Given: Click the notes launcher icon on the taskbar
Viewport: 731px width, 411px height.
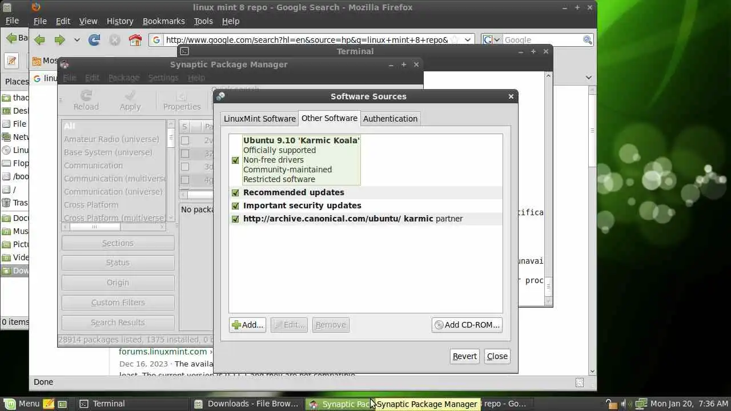Looking at the screenshot, I should coord(49,404).
